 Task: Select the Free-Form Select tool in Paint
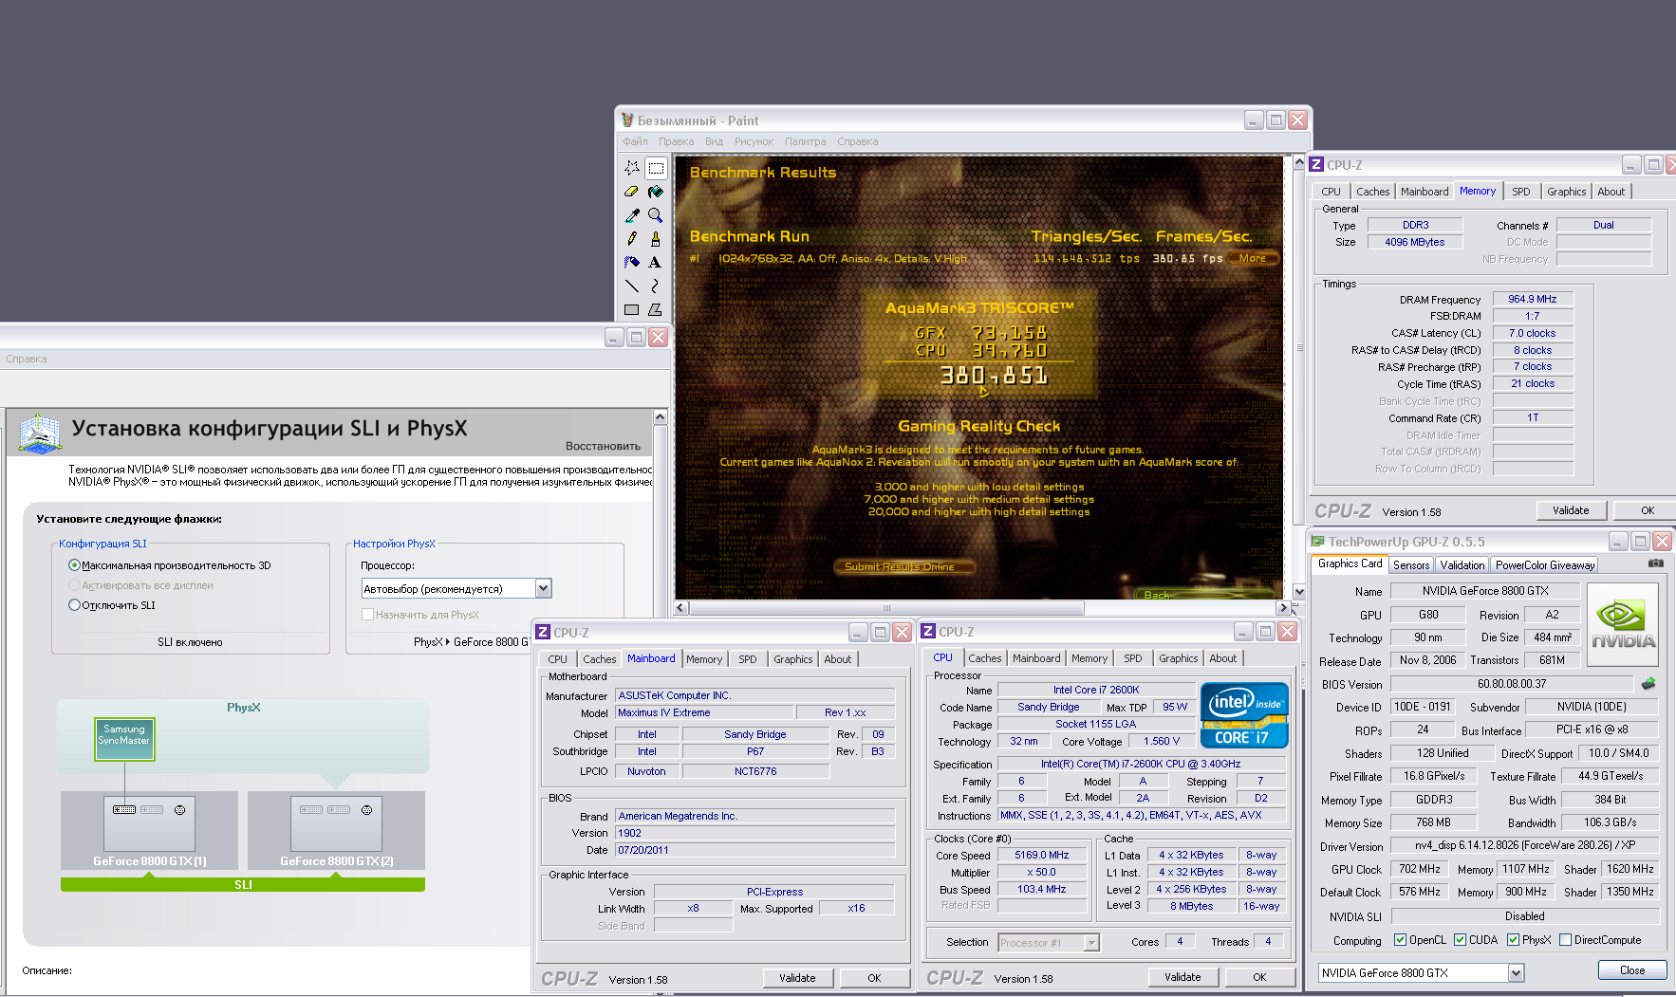click(x=632, y=168)
